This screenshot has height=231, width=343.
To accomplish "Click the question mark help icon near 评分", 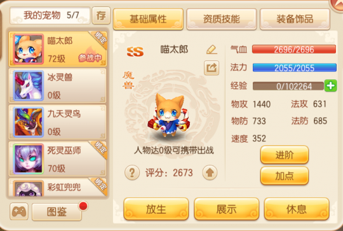I will tap(132, 172).
